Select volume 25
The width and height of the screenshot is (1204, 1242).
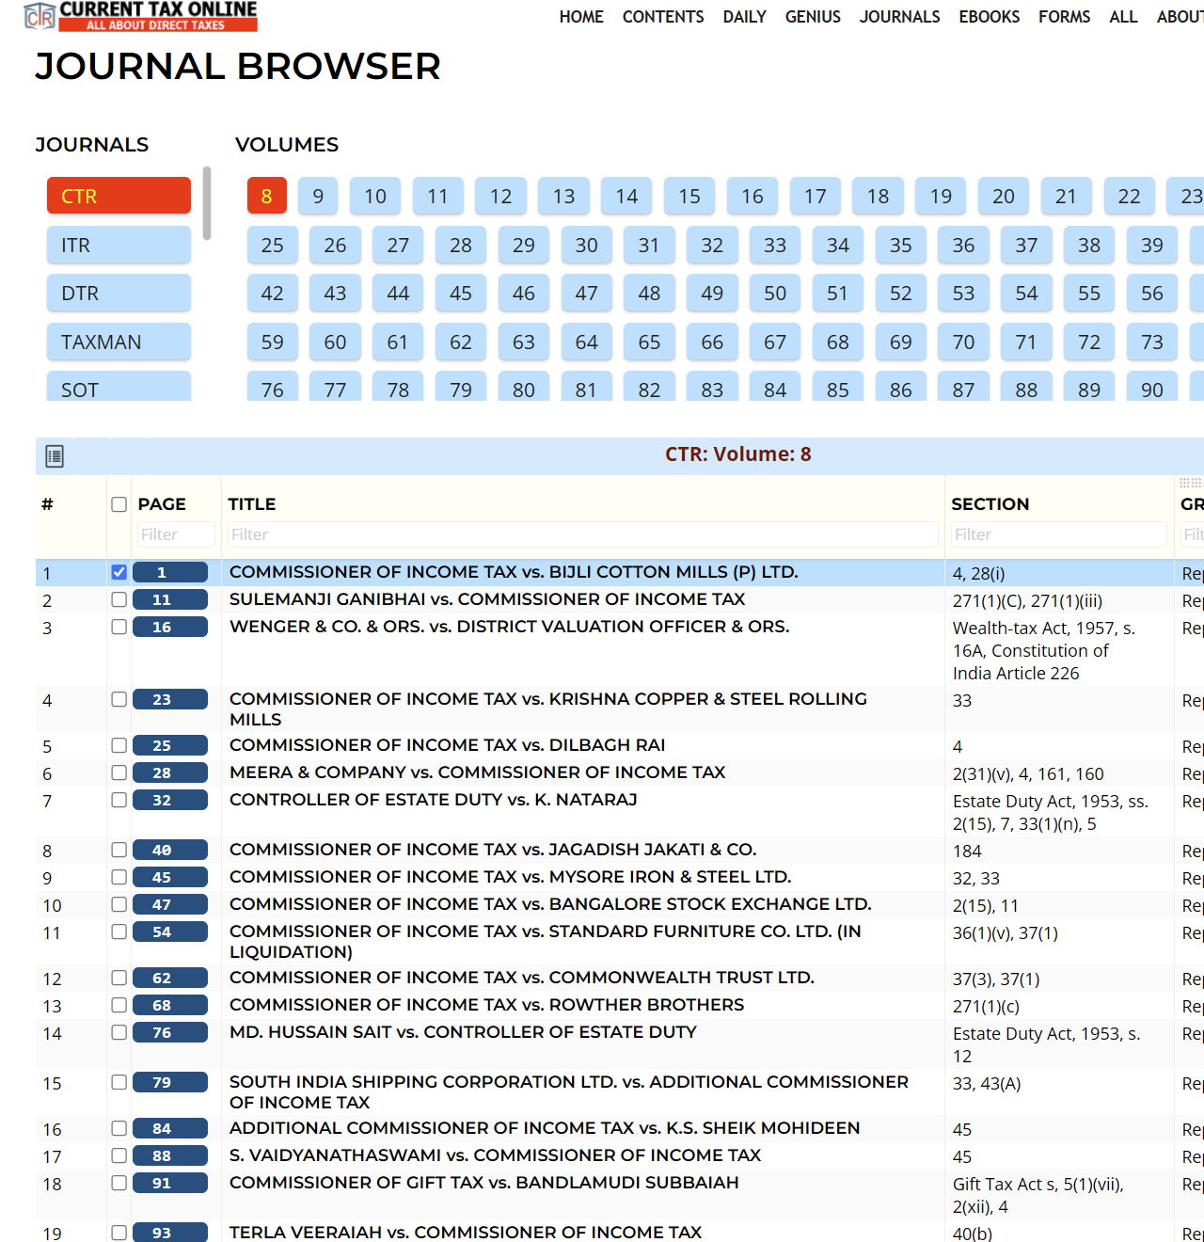[273, 245]
